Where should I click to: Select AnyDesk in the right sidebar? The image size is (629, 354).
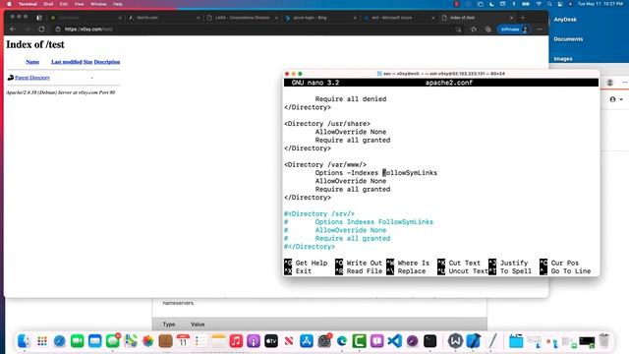point(565,20)
